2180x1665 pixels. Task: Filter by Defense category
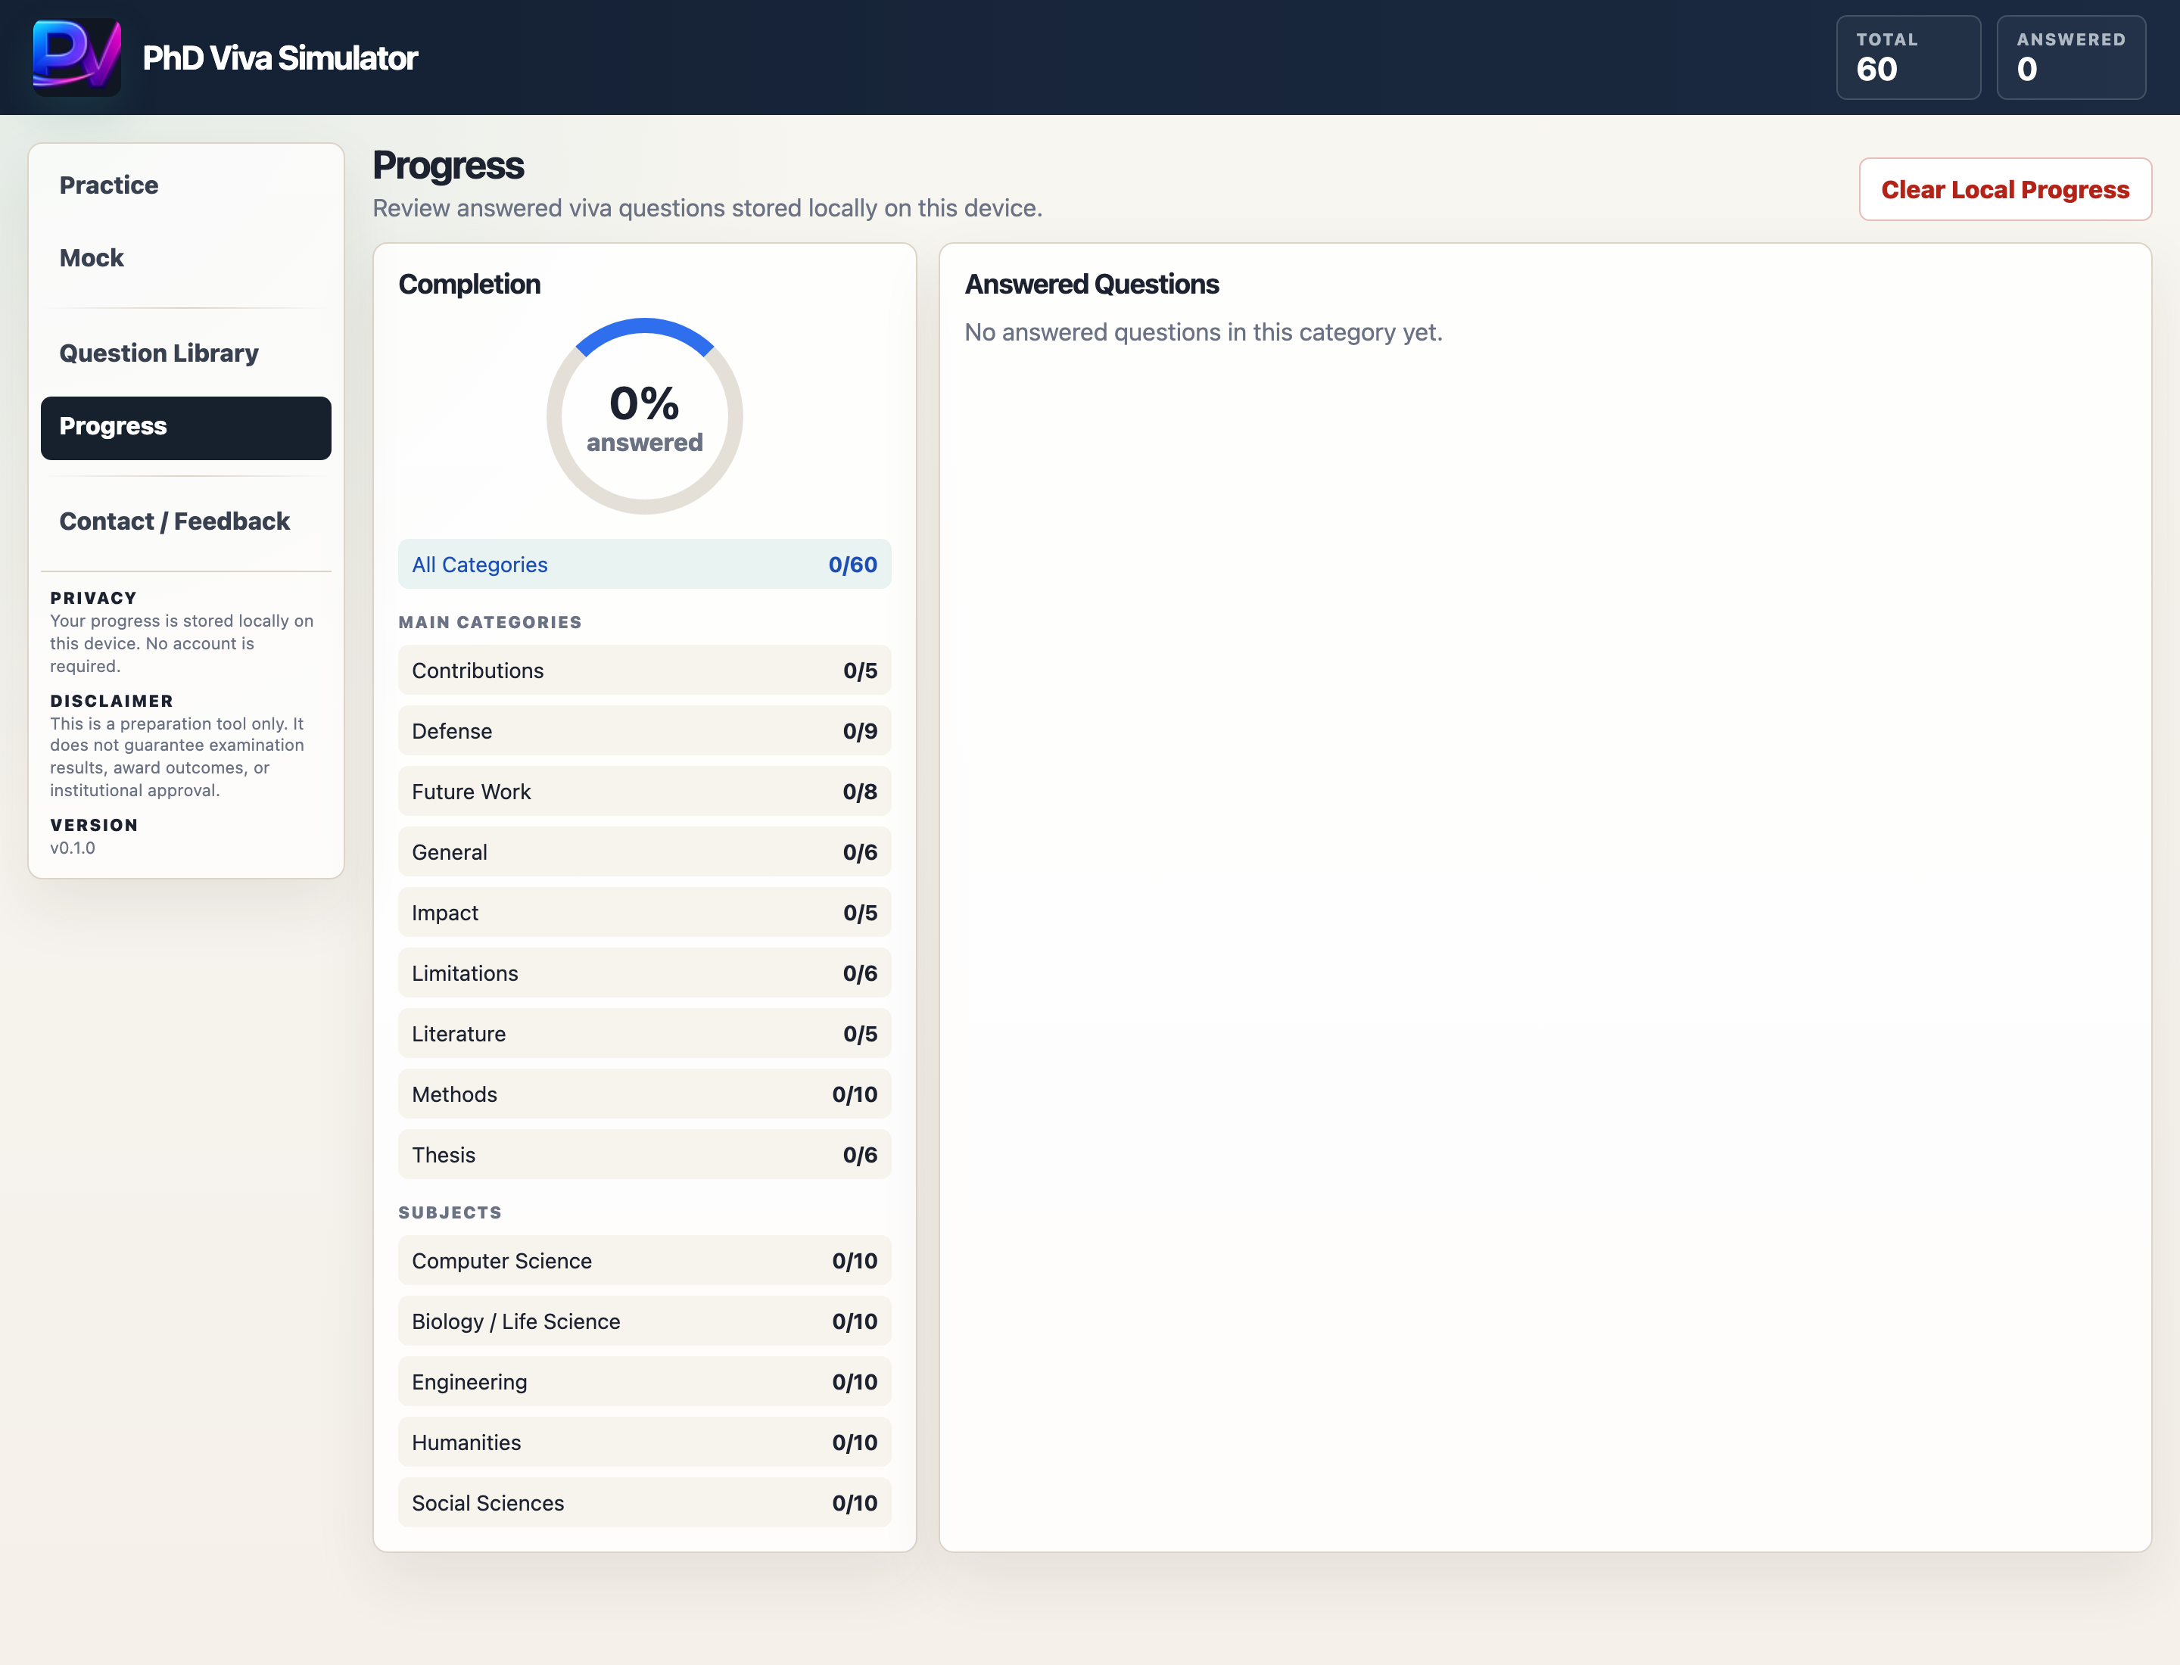pos(644,730)
